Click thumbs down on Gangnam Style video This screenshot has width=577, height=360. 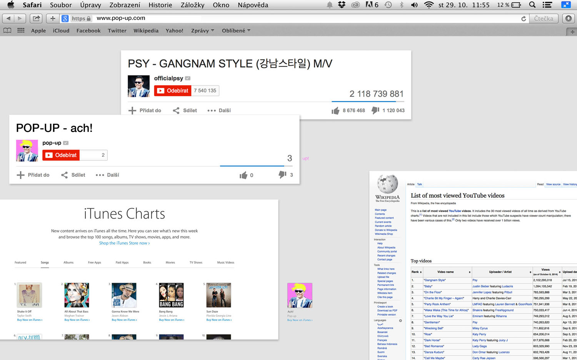click(375, 110)
